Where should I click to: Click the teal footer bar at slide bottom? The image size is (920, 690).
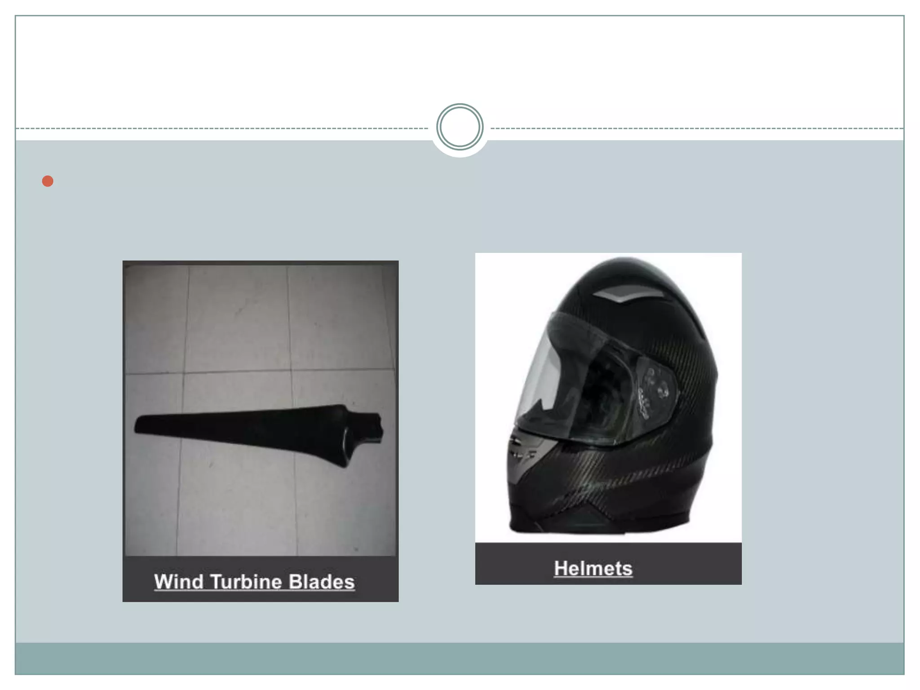coord(460,659)
